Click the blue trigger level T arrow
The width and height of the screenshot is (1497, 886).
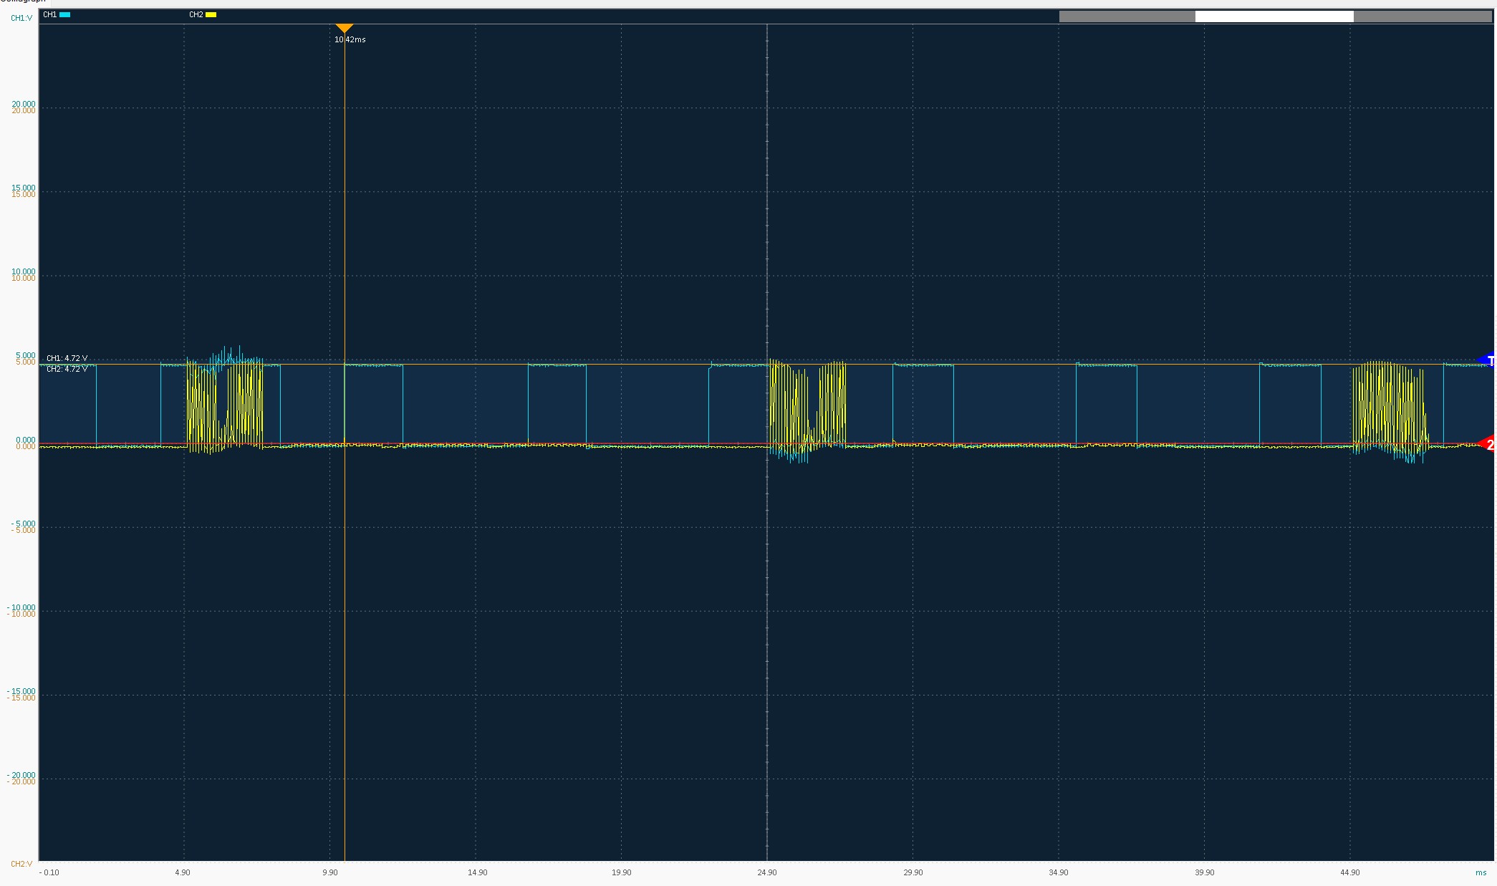tap(1487, 360)
